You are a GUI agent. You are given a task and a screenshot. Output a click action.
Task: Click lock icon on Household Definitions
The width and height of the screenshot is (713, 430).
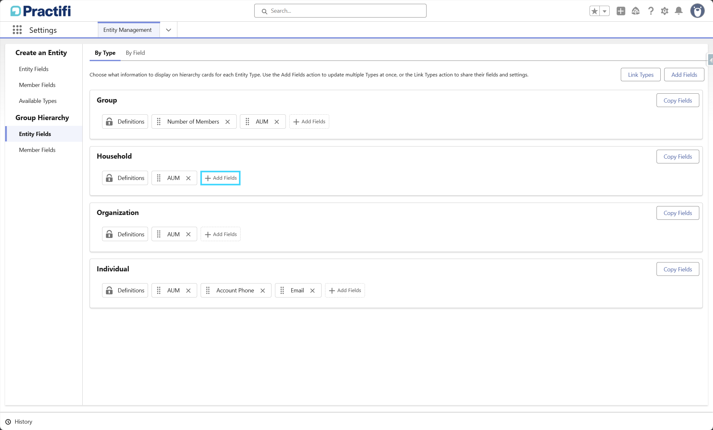tap(109, 178)
